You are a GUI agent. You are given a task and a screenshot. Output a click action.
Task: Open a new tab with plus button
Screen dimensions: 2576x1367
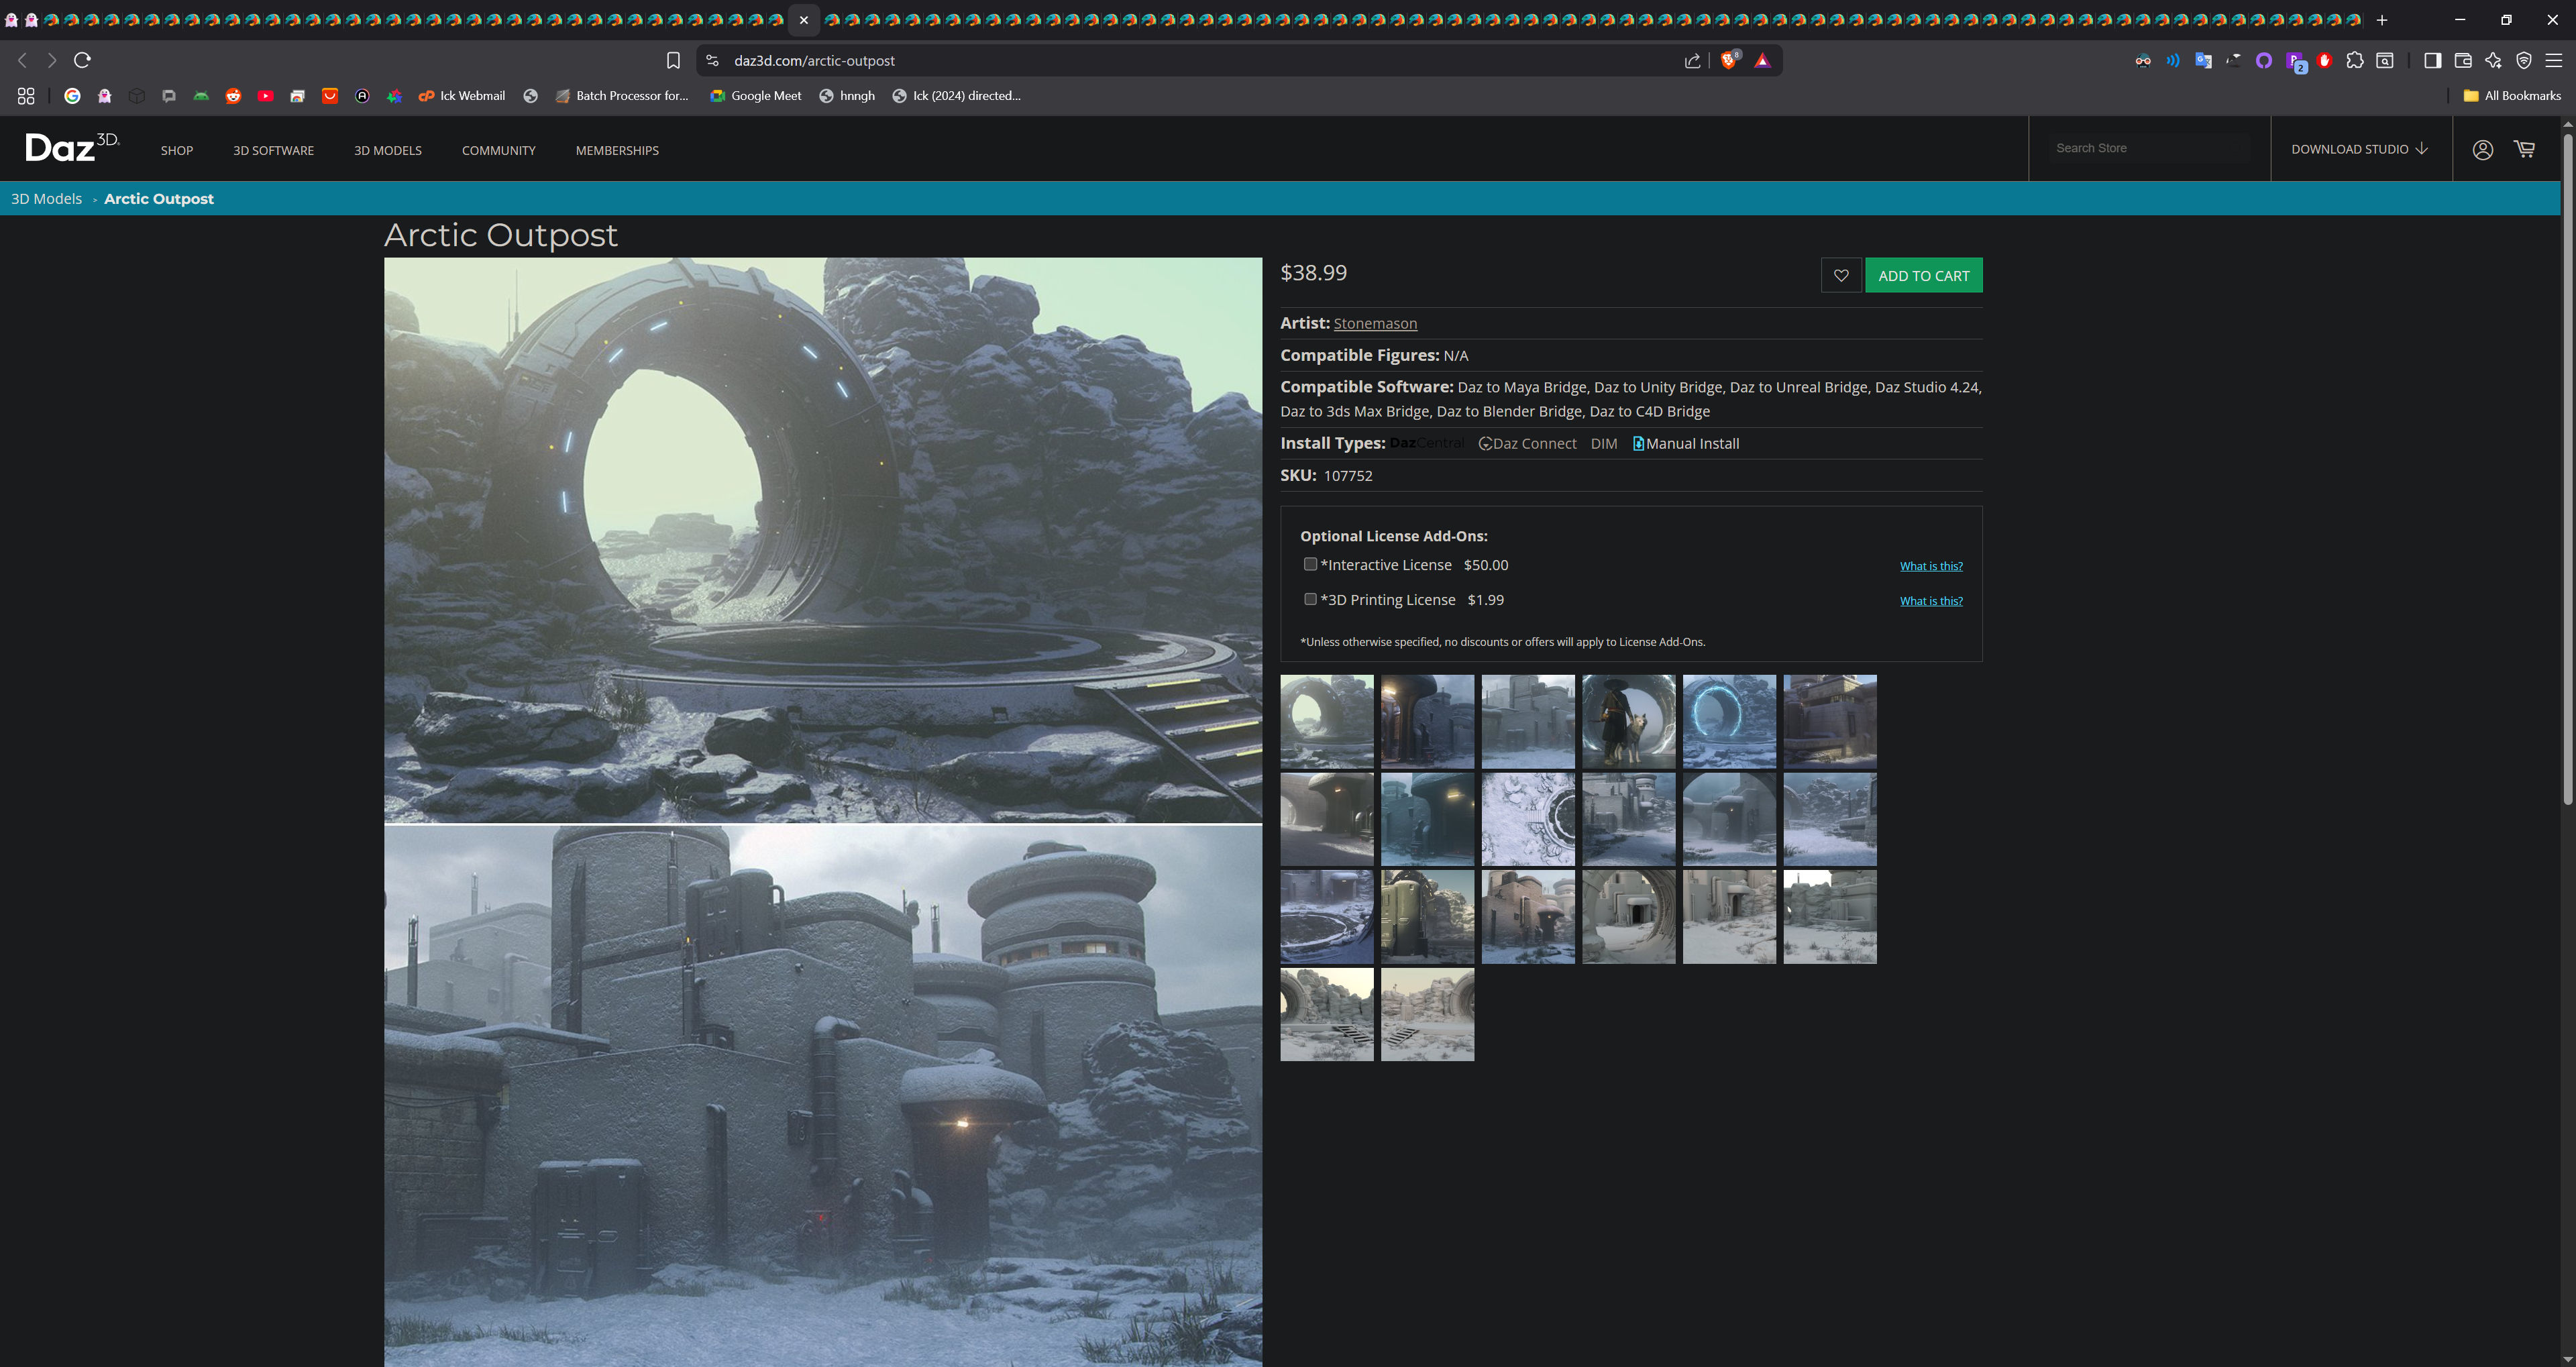(x=2382, y=20)
